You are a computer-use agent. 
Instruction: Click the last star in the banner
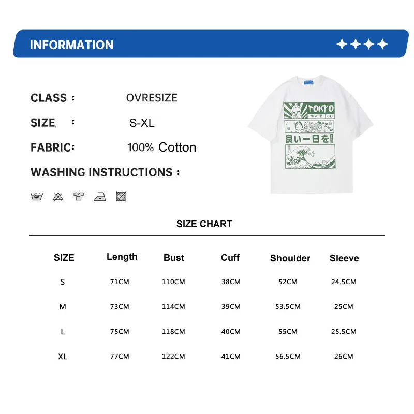pyautogui.click(x=382, y=44)
